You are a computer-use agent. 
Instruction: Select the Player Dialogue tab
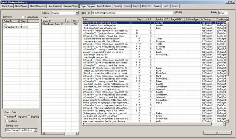[88, 6]
